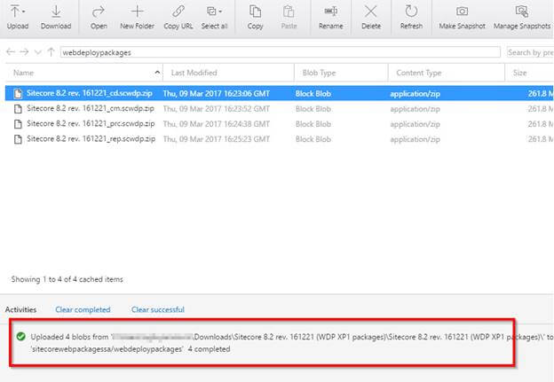Click the Uploaded 4 blobs activity message
This screenshot has height=382, width=554.
click(x=291, y=343)
